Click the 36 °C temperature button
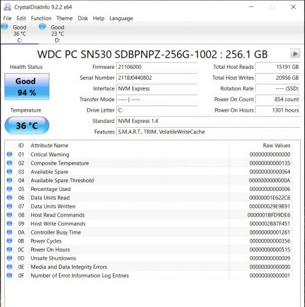This screenshot has width=305, height=307. (27, 125)
